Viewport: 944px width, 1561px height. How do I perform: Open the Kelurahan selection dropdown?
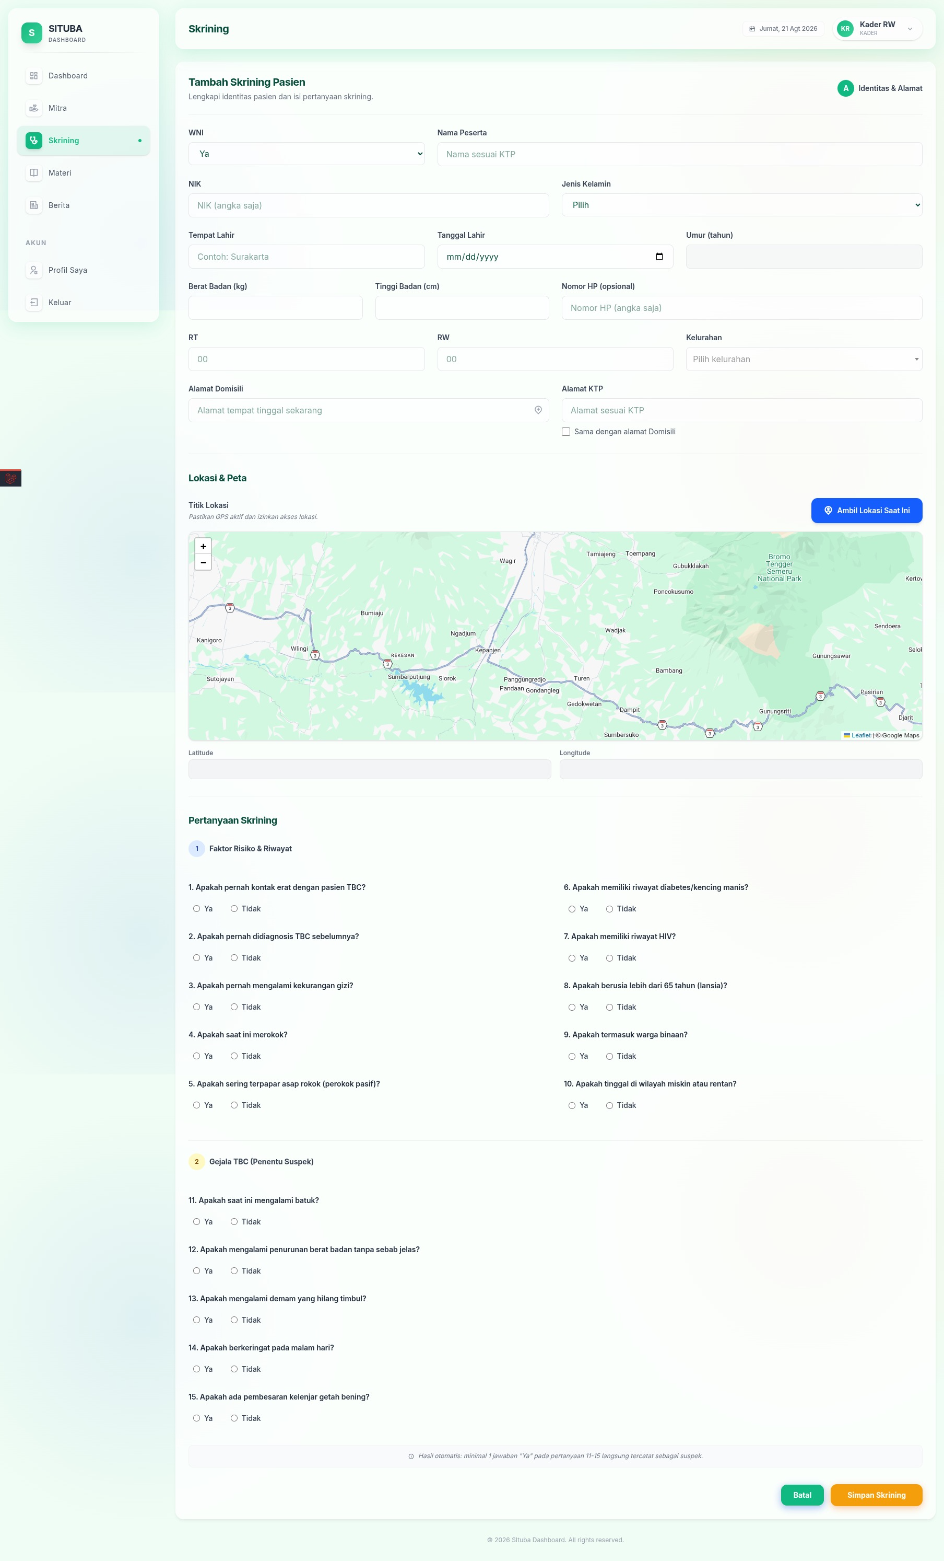coord(804,359)
